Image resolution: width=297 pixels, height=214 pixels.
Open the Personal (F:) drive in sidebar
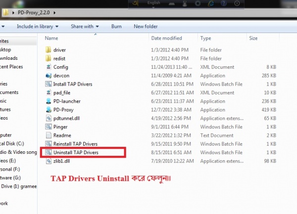pos(10,169)
